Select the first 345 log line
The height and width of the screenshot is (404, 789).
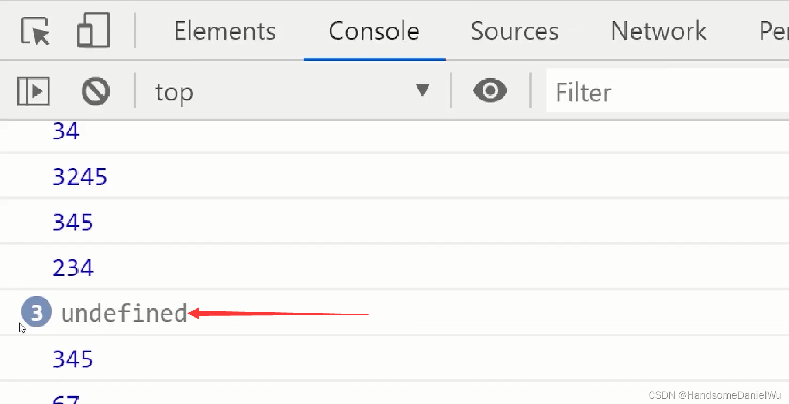(x=73, y=222)
